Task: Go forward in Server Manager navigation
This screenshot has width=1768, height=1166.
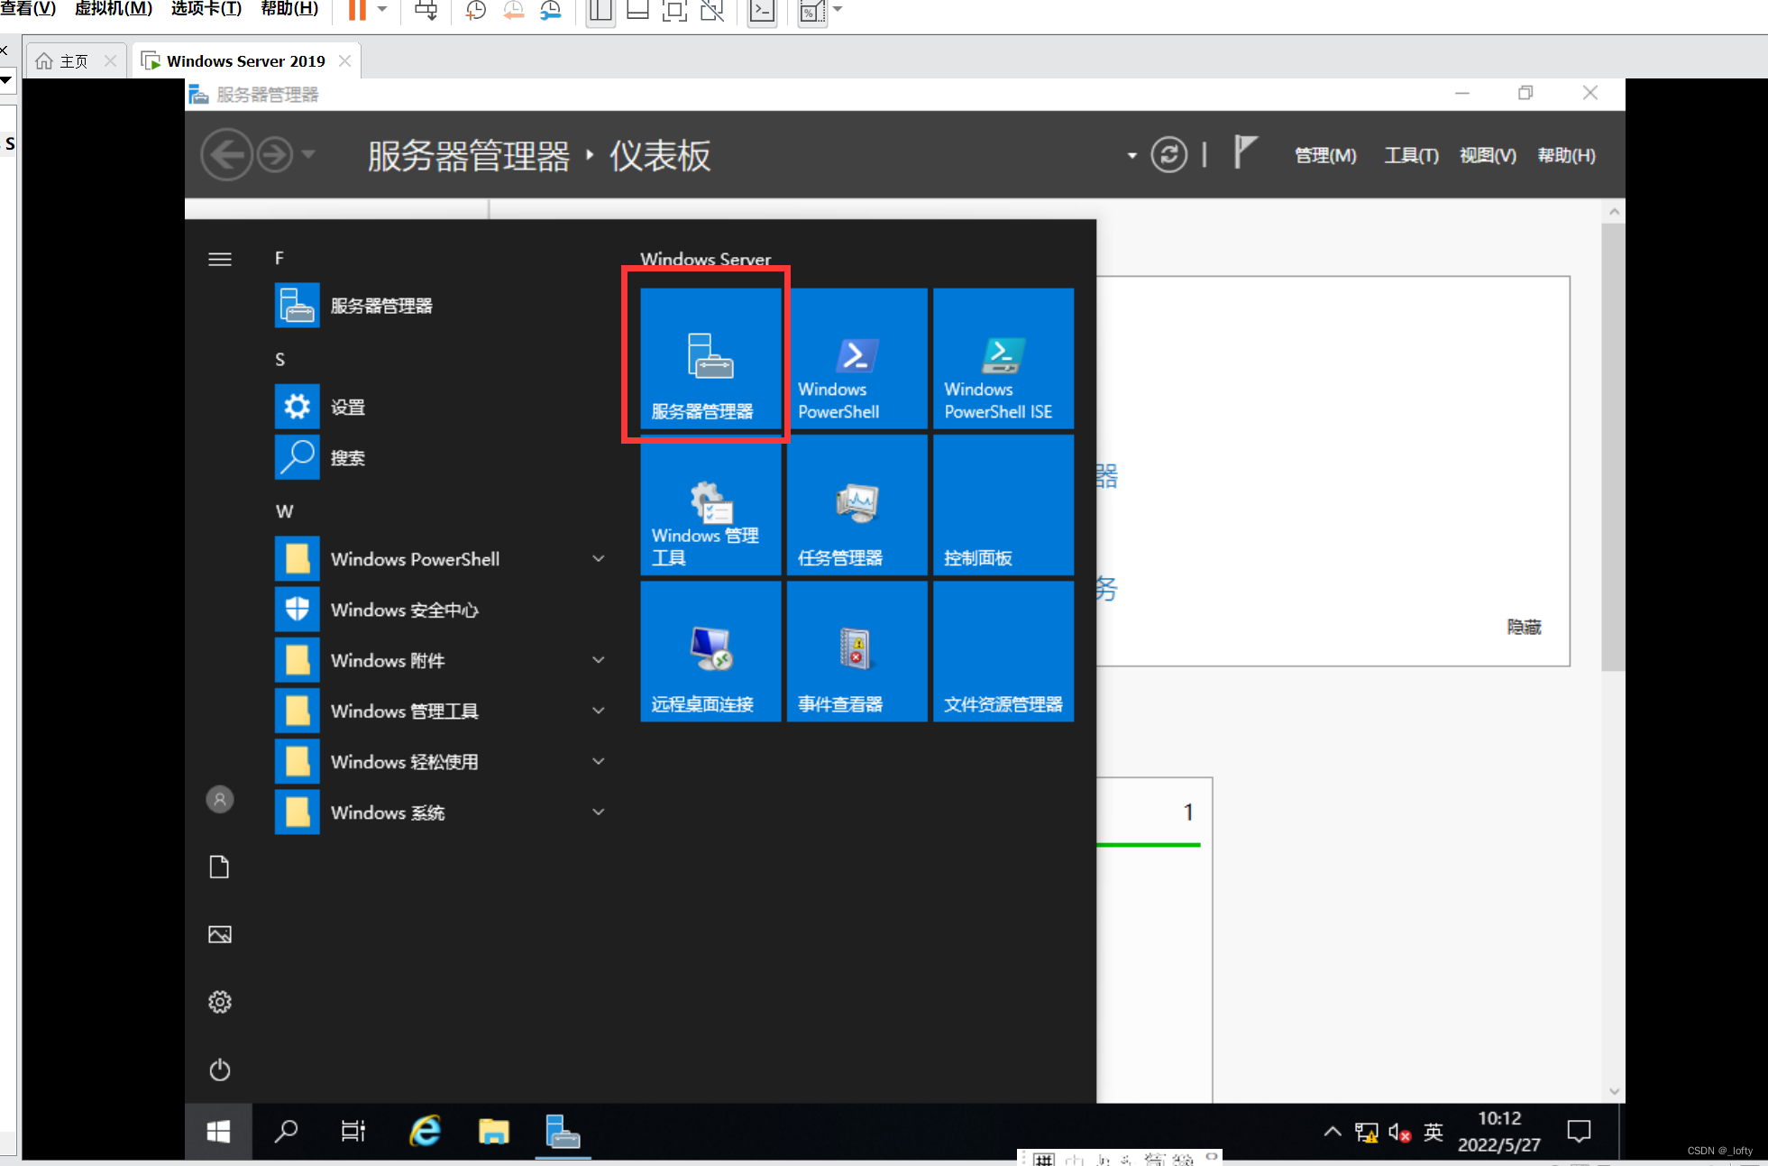Action: click(x=275, y=155)
